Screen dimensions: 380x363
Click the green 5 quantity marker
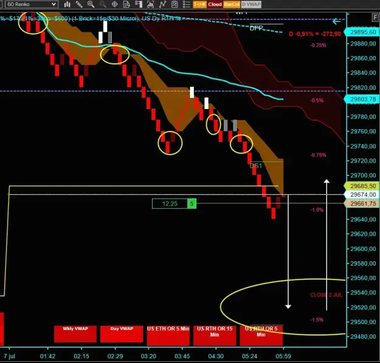[x=192, y=203]
